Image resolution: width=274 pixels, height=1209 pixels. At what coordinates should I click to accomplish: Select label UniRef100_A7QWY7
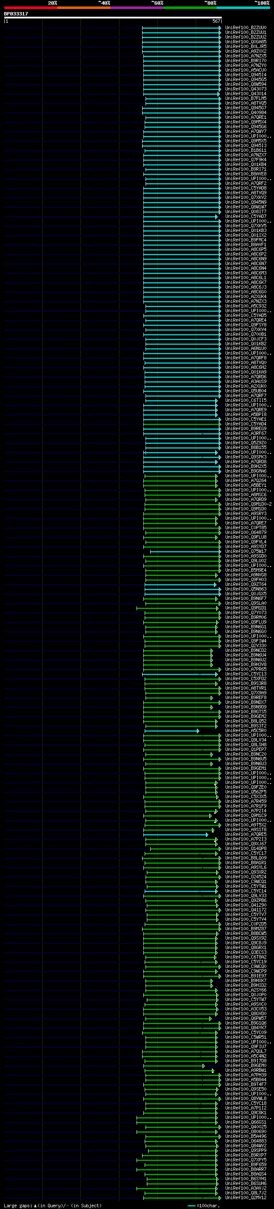245,131
